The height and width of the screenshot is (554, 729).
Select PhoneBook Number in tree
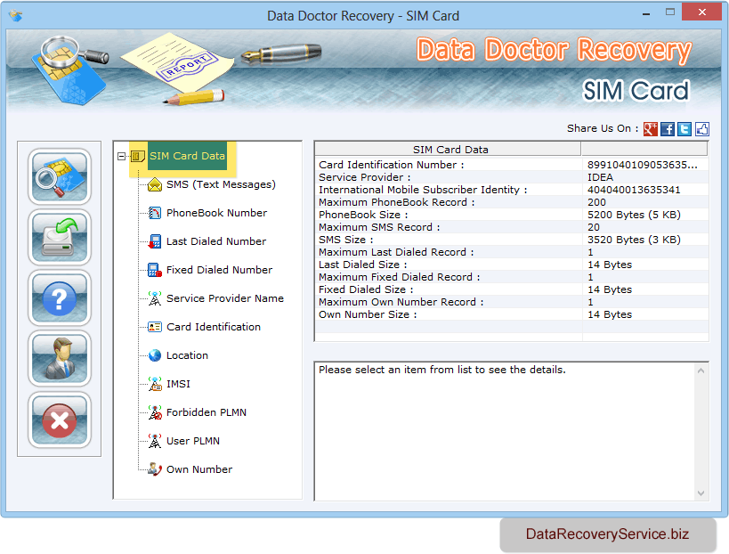coord(216,213)
